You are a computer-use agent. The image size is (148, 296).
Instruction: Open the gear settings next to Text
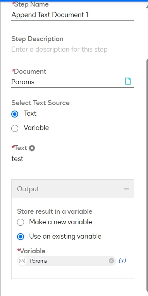click(x=32, y=148)
